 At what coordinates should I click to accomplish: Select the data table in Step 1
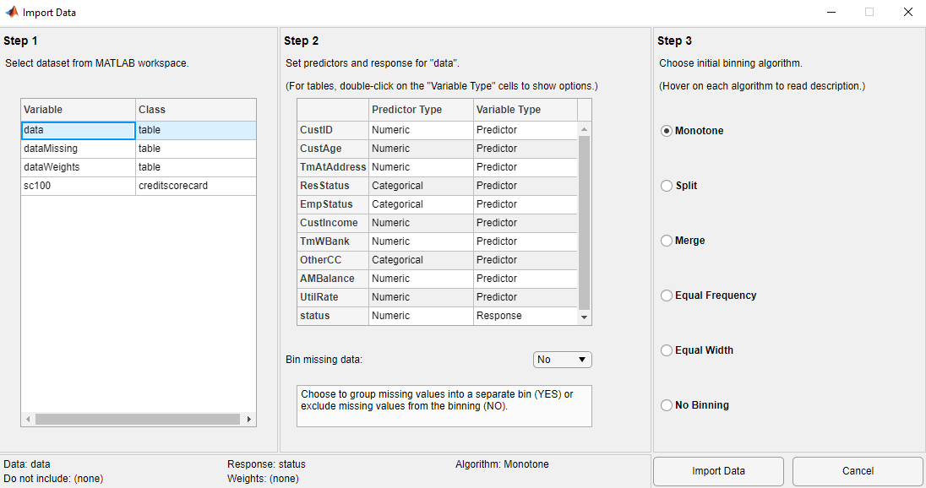[78, 130]
